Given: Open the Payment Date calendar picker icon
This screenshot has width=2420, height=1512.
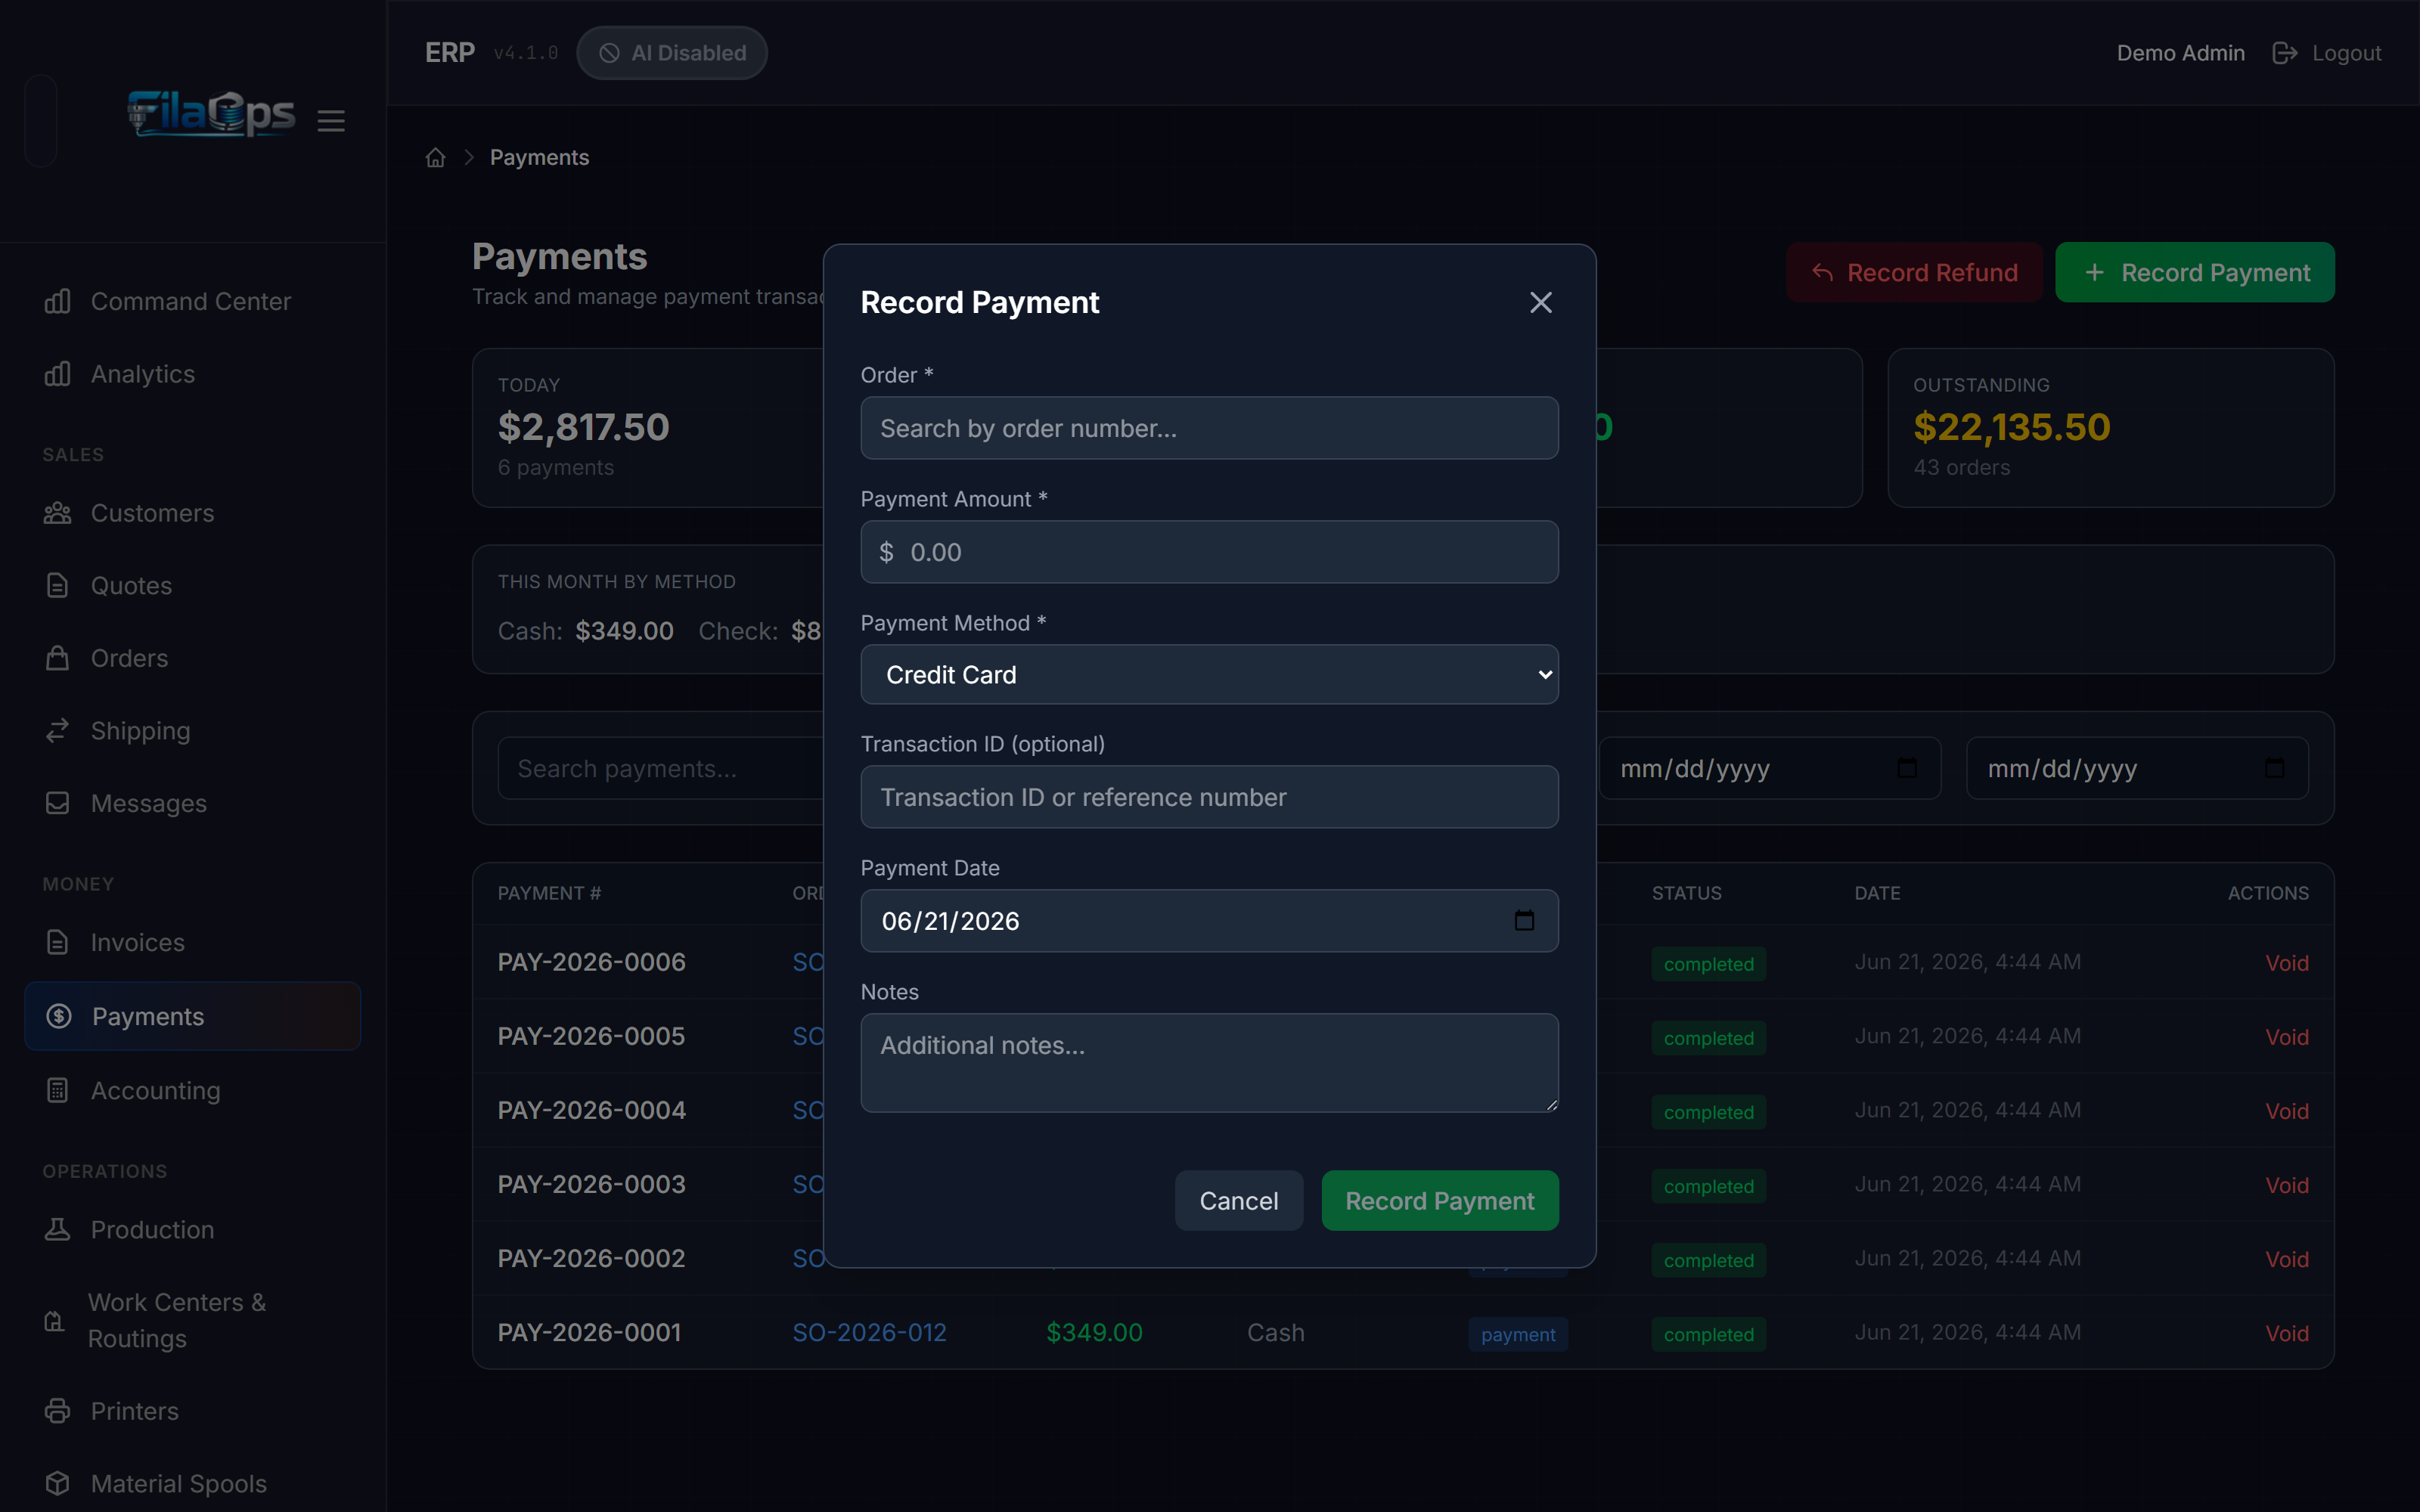Looking at the screenshot, I should 1524,920.
